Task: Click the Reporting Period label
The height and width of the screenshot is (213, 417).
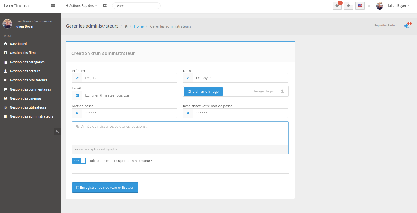Action: (385, 25)
